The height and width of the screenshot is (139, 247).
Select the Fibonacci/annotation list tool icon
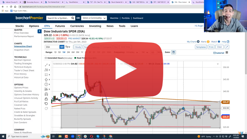[46, 70]
